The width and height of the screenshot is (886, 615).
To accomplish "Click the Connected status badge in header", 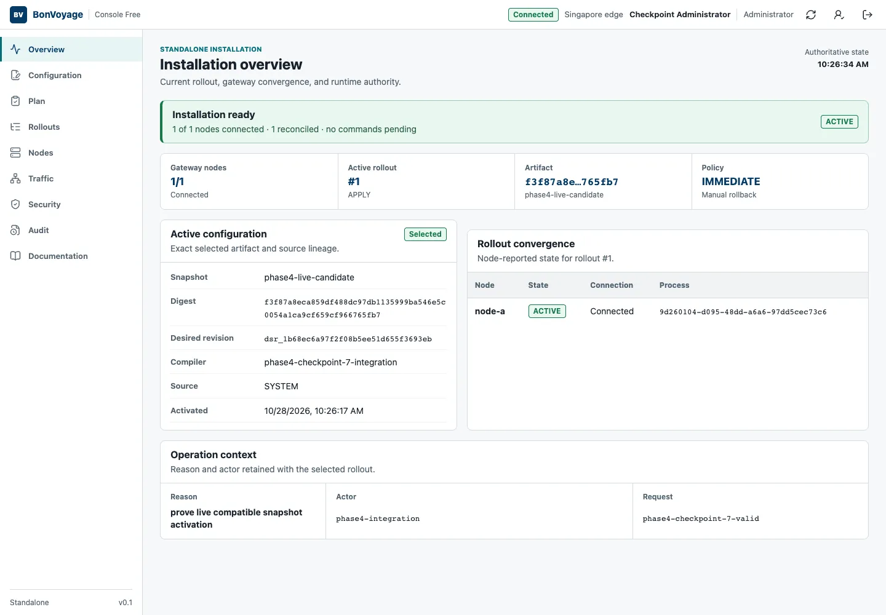I will click(x=533, y=15).
